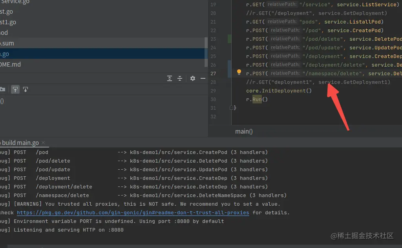Toggle the downward arrow toolbar button
The width and height of the screenshot is (402, 248).
tap(26, 89)
